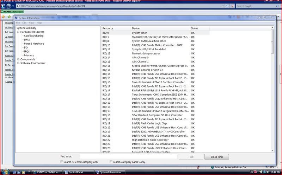Open Edit menu in System Information
The image size is (282, 175).
point(24,23)
